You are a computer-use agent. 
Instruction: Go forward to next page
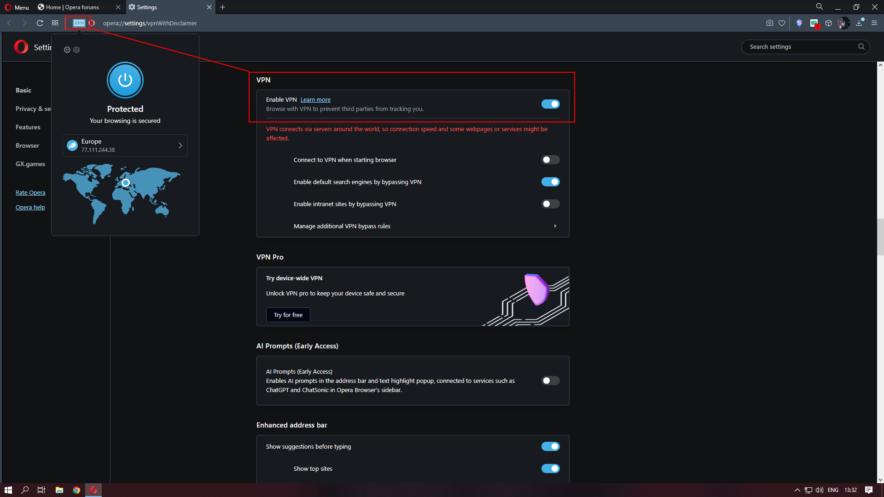tap(24, 23)
